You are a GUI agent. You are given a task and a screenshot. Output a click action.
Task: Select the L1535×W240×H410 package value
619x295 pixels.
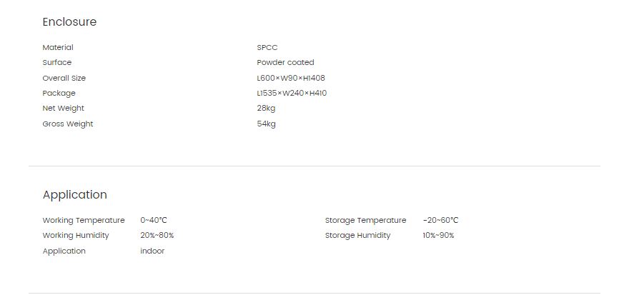292,93
